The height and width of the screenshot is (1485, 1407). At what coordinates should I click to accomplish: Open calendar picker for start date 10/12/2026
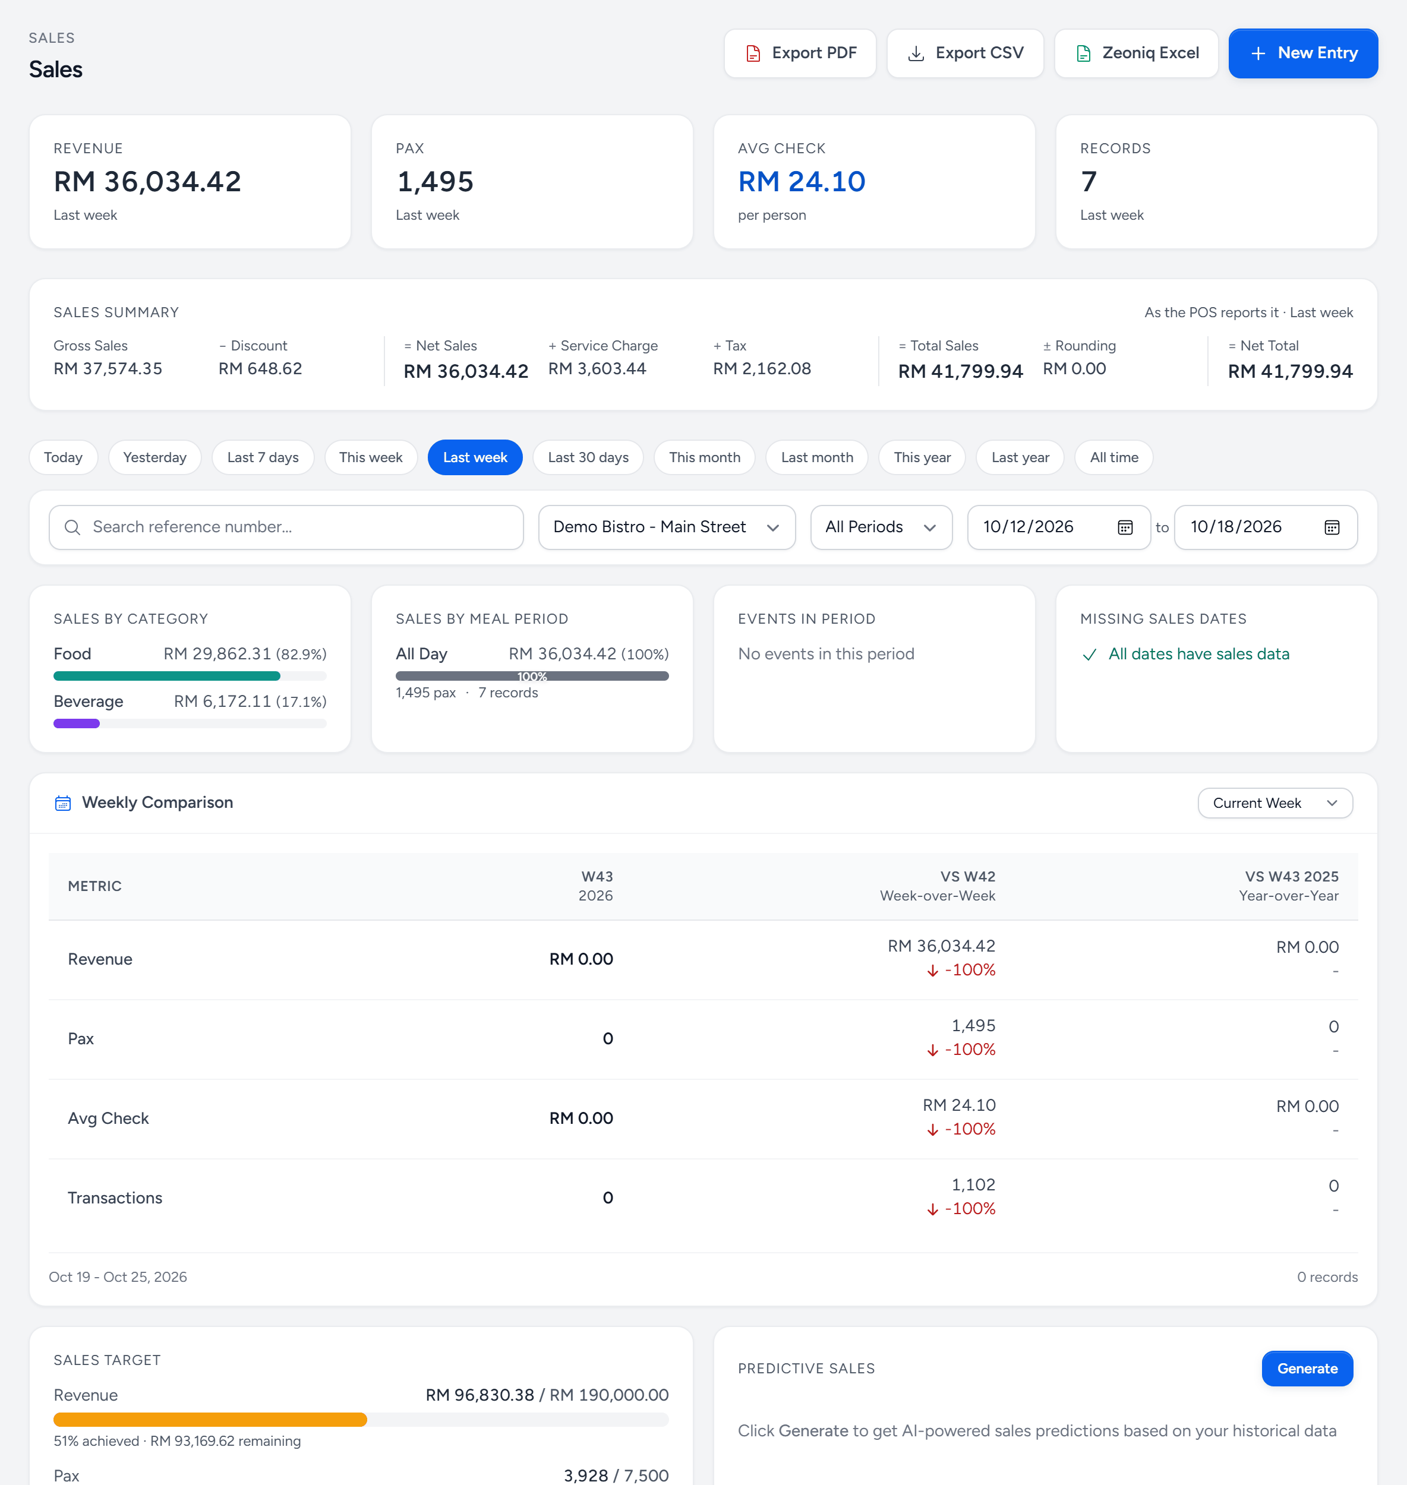coord(1125,527)
